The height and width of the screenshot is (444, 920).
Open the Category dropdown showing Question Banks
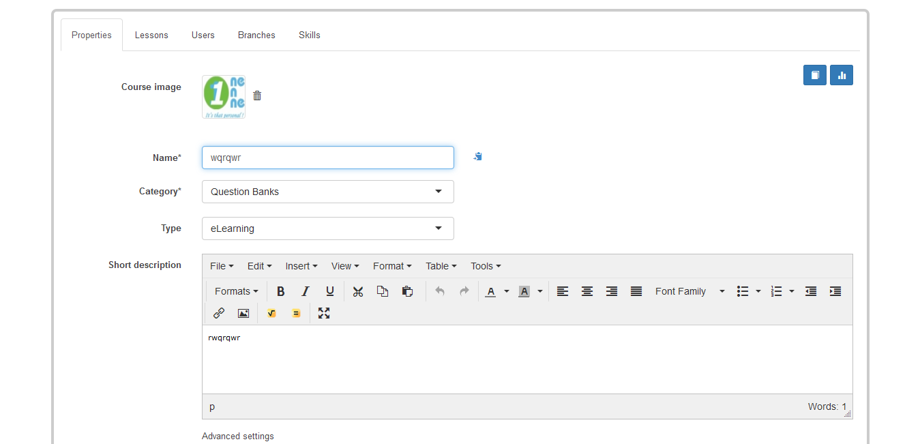point(327,192)
